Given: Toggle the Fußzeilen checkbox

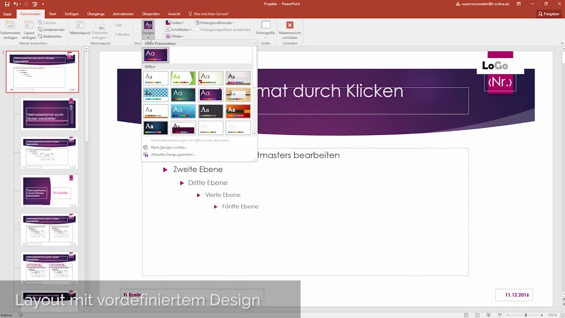Looking at the screenshot, I should point(112,34).
